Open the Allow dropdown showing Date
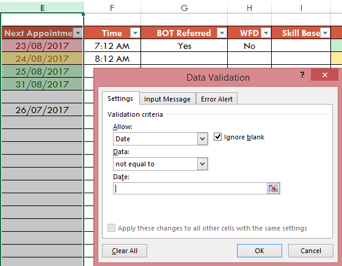 pos(160,139)
